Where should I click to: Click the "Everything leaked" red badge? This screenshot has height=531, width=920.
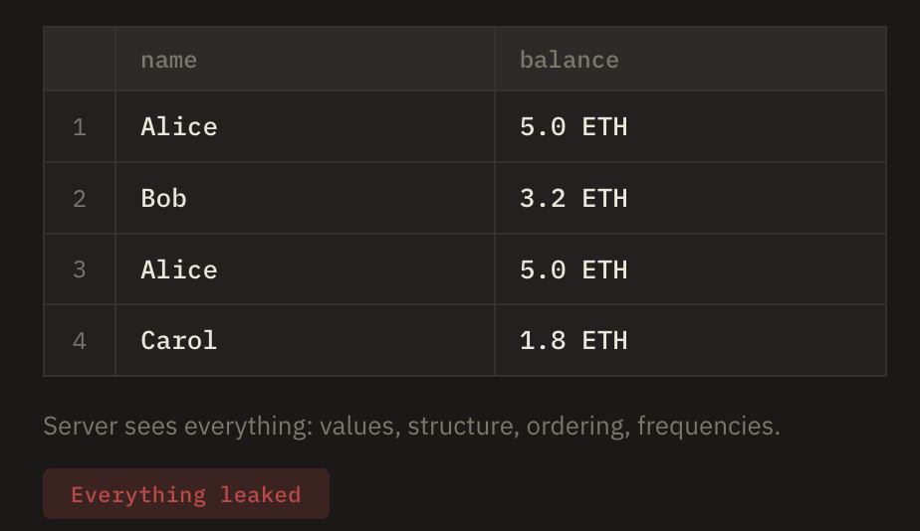coord(185,494)
